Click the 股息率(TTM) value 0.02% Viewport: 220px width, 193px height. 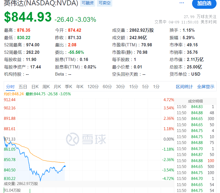pos(90,67)
